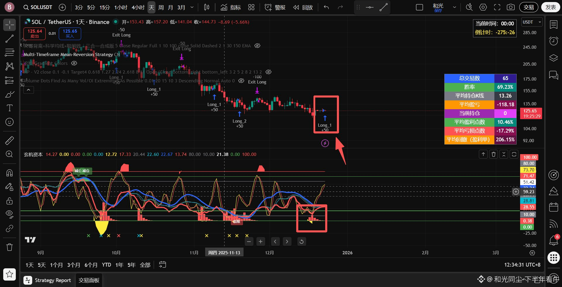Click the 125.65 买入 buy button

coord(70,34)
